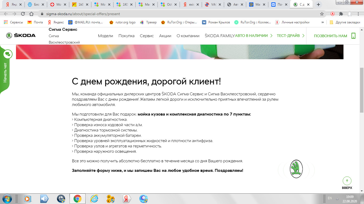Switch to the exis tab with Yandex icon

pyautogui.click(x=191, y=5)
